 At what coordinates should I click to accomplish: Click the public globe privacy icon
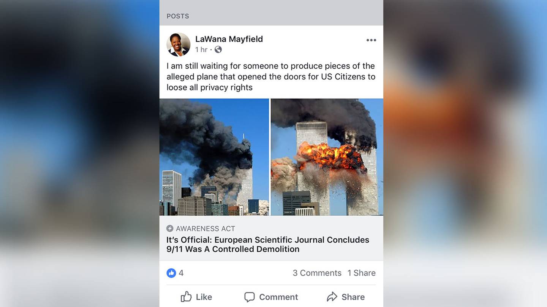(x=218, y=50)
